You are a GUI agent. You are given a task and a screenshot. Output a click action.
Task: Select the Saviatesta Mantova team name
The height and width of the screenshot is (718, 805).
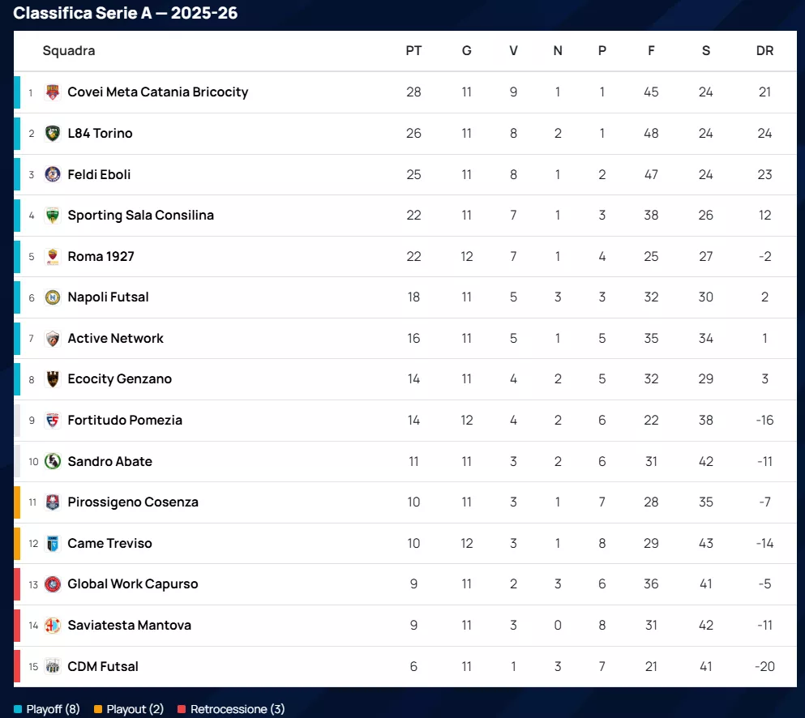click(x=130, y=626)
